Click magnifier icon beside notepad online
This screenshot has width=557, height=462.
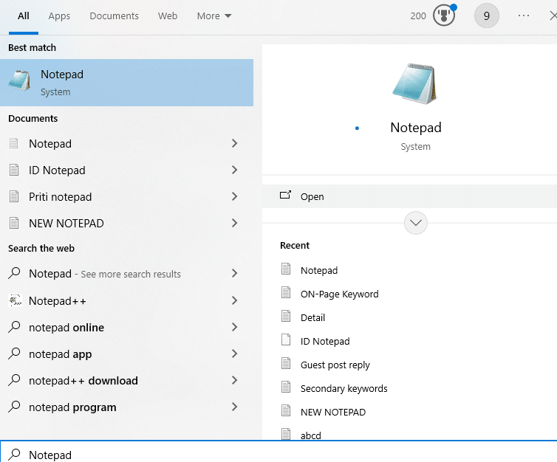pyautogui.click(x=14, y=328)
